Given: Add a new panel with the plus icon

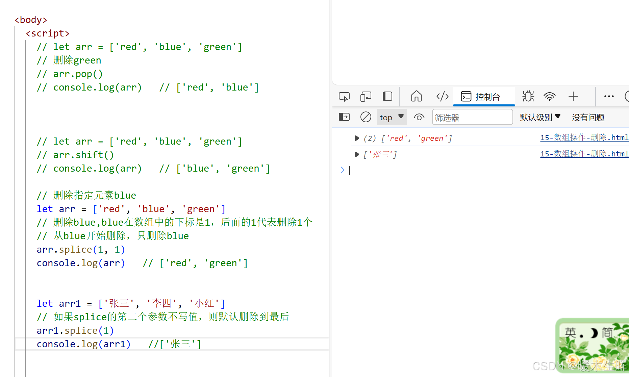Looking at the screenshot, I should click(x=573, y=96).
